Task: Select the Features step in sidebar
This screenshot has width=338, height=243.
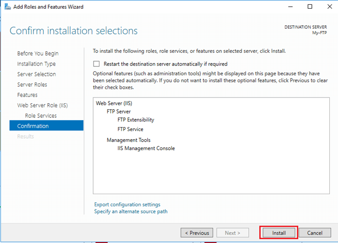Action: [27, 95]
